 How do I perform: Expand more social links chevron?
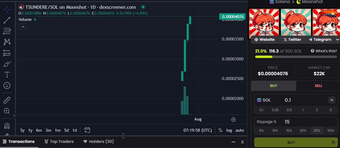(337, 40)
